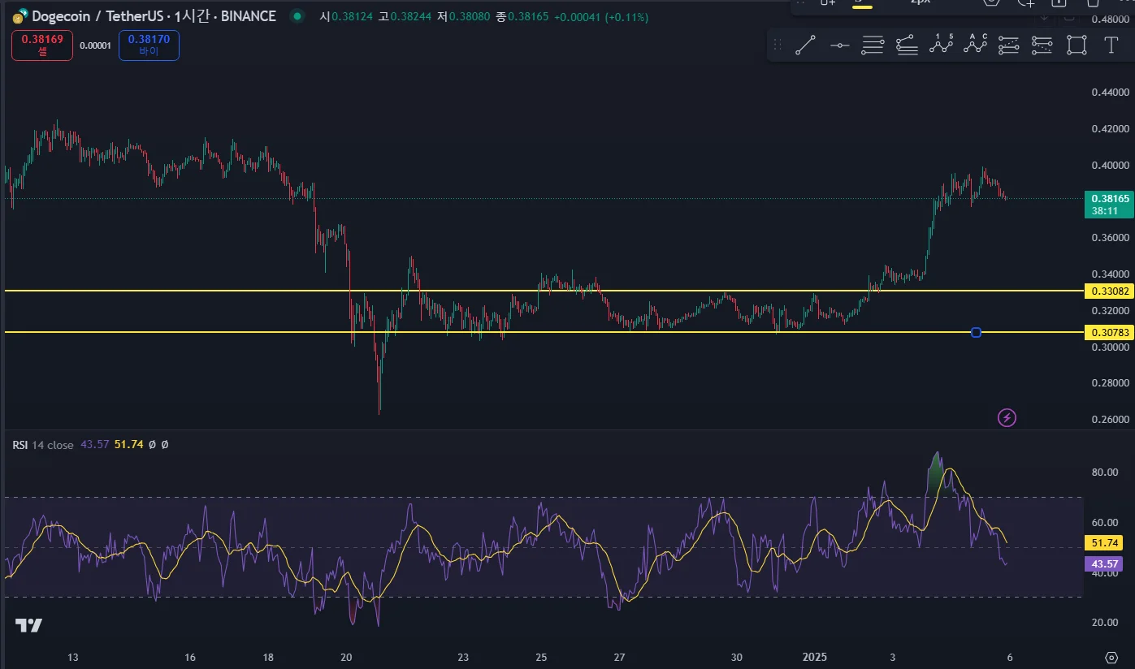Viewport: 1135px width, 669px height.
Task: Pick the Fibonacci retracement tool
Action: click(873, 45)
